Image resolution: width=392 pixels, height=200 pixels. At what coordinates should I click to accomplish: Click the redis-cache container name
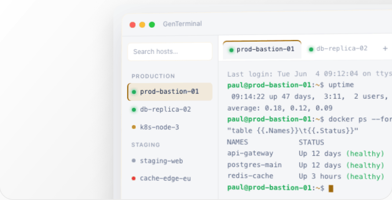pos(250,176)
